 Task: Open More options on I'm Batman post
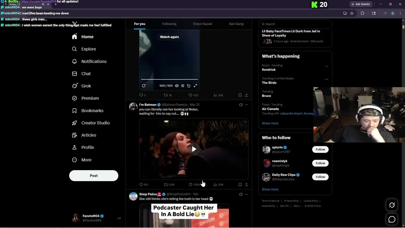246,105
